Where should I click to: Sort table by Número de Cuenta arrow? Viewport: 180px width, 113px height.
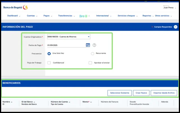coord(69,102)
